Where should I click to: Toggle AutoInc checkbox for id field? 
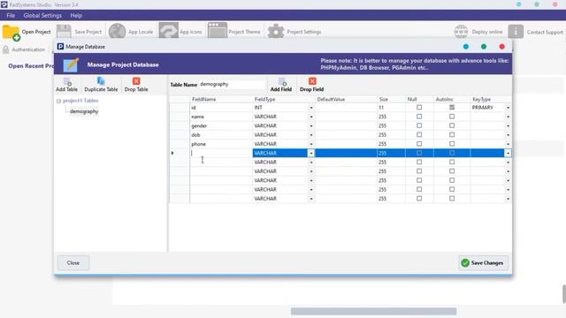(452, 108)
